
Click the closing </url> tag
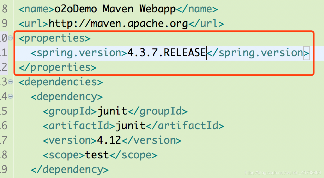[x=206, y=24]
